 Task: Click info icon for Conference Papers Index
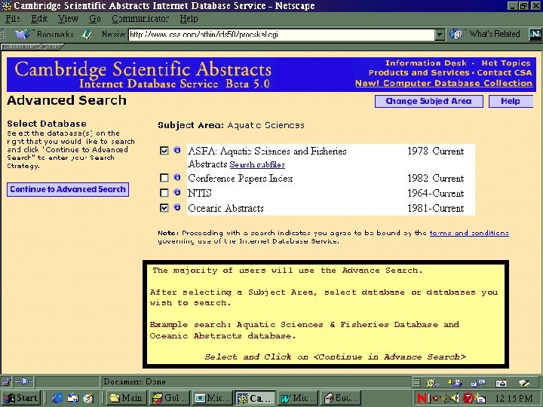click(177, 177)
